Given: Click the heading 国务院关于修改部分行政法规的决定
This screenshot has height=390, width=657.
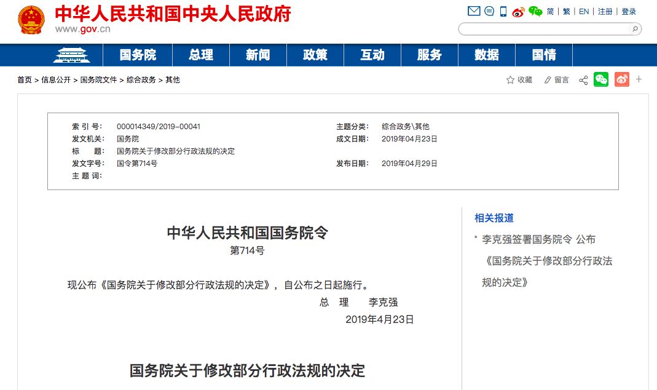Looking at the screenshot, I should coord(247,371).
